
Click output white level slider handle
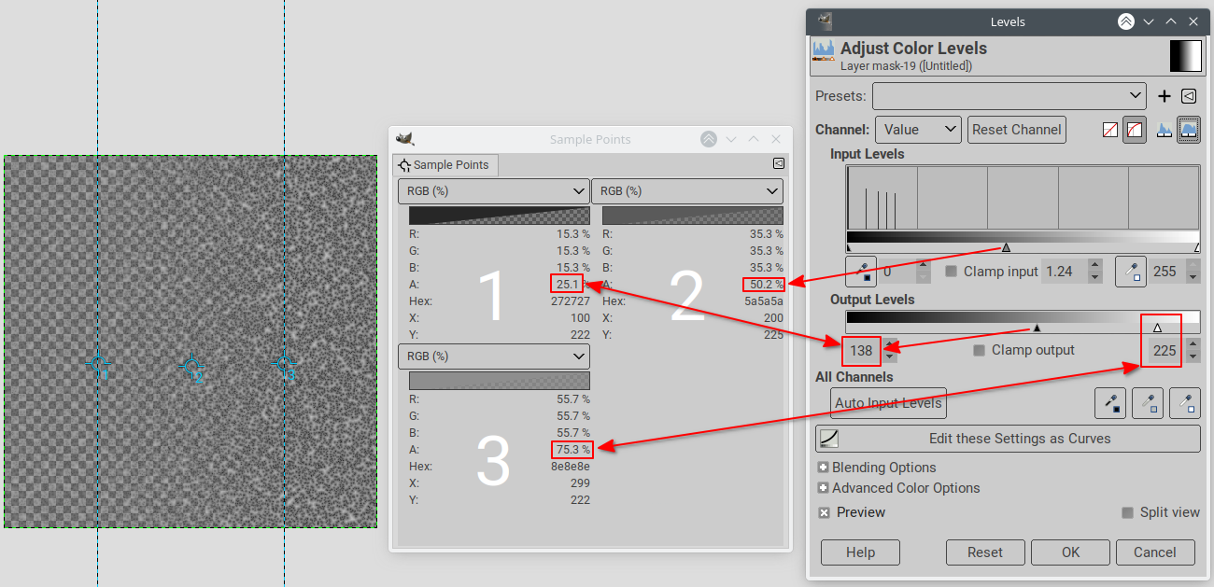1157,328
